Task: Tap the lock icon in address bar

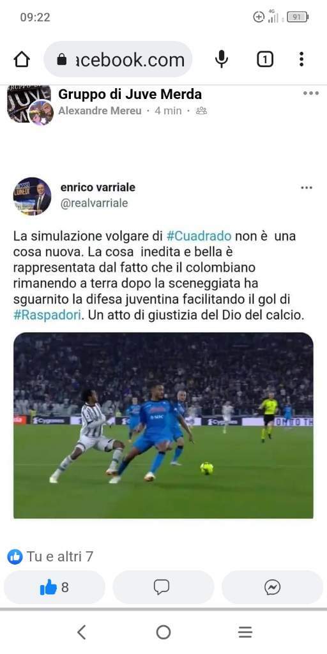Action: 62,59
